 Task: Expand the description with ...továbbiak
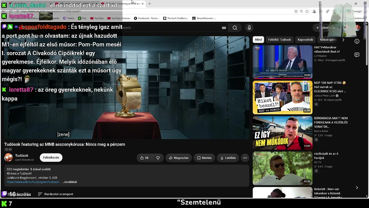pos(69,182)
